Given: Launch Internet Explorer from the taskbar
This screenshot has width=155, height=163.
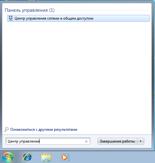Looking at the screenshot, I should (27, 157).
